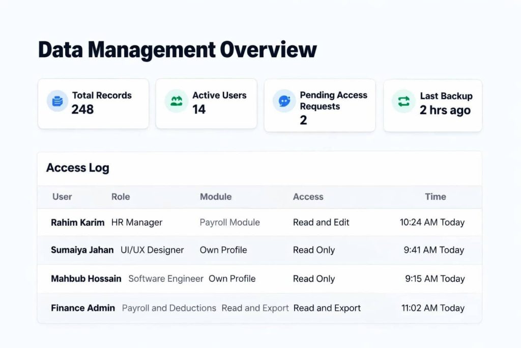Click Read Only in Mahbub Hossain's row

click(x=314, y=279)
